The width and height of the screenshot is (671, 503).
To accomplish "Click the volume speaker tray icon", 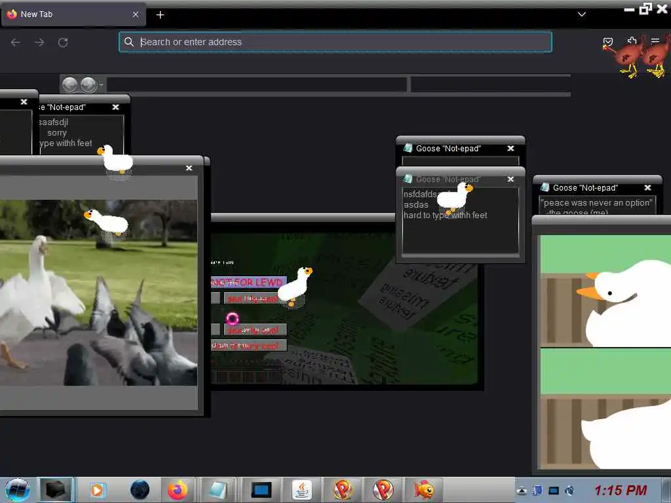I will [569, 491].
